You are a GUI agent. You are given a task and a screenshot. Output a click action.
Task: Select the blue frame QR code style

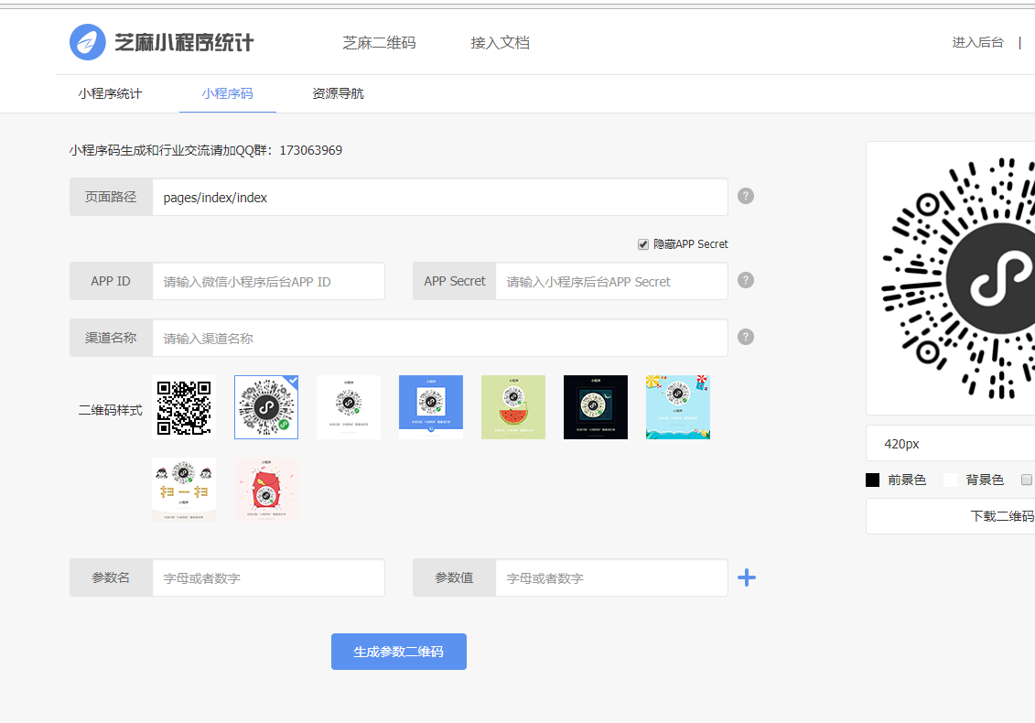point(430,406)
